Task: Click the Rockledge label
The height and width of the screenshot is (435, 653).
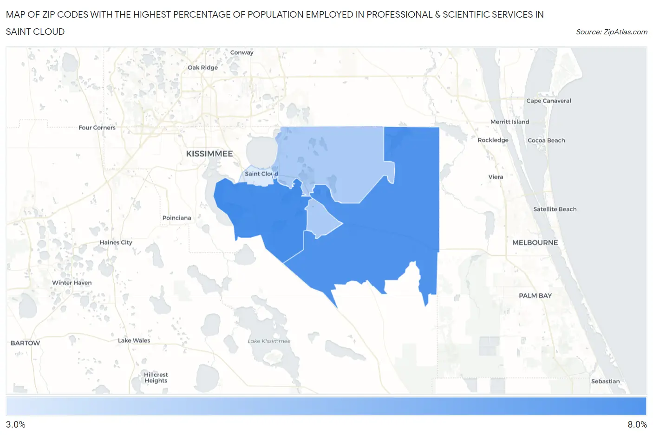Action: click(493, 140)
